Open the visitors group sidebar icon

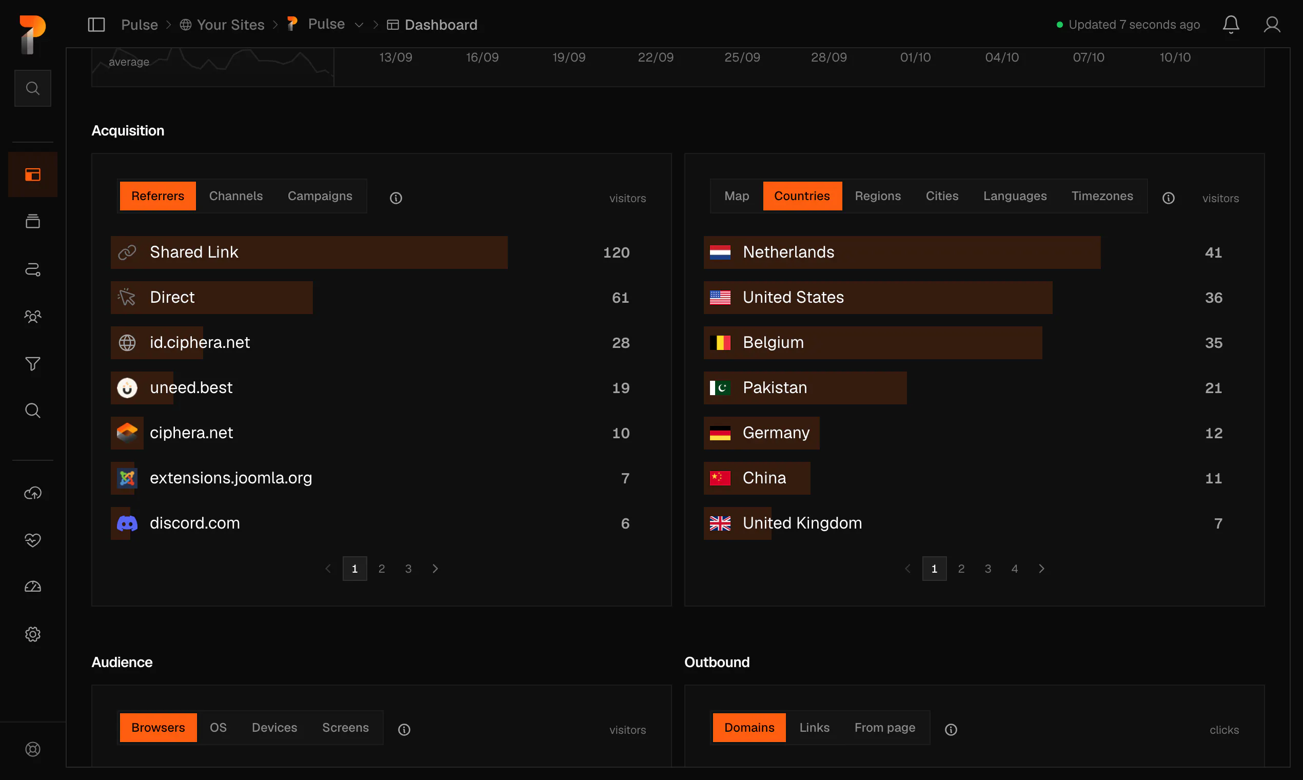33,317
